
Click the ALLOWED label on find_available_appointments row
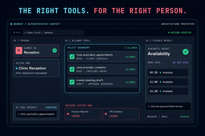point(130,57)
